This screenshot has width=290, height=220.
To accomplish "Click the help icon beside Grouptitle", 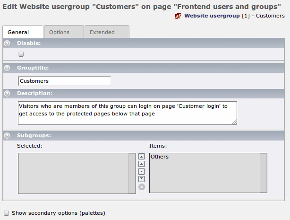I will pos(7,68).
